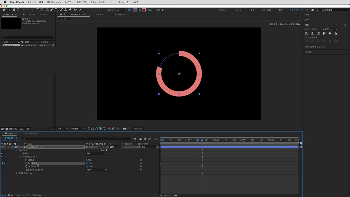This screenshot has width=350, height=197.
Task: Select the Pen tool
Action: pos(52,10)
